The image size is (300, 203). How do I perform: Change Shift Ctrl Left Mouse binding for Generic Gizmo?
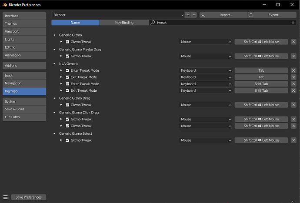pyautogui.click(x=261, y=42)
